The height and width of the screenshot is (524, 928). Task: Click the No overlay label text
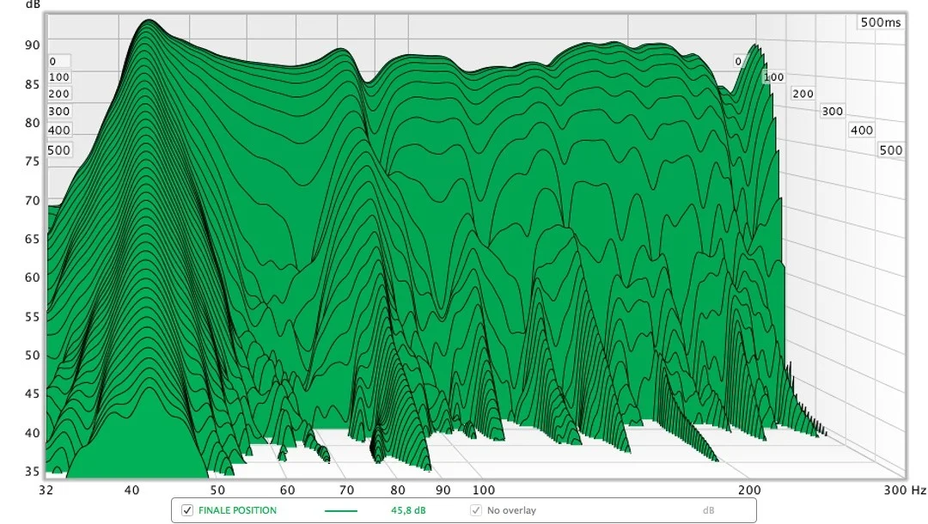click(x=511, y=510)
